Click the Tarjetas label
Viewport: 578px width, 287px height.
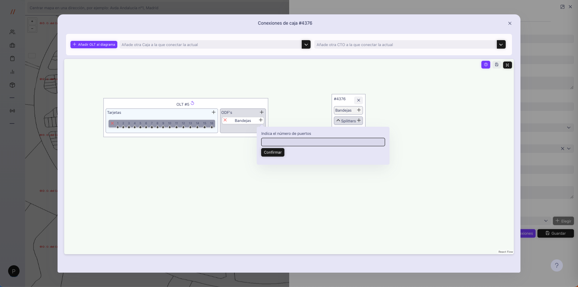[x=114, y=112]
